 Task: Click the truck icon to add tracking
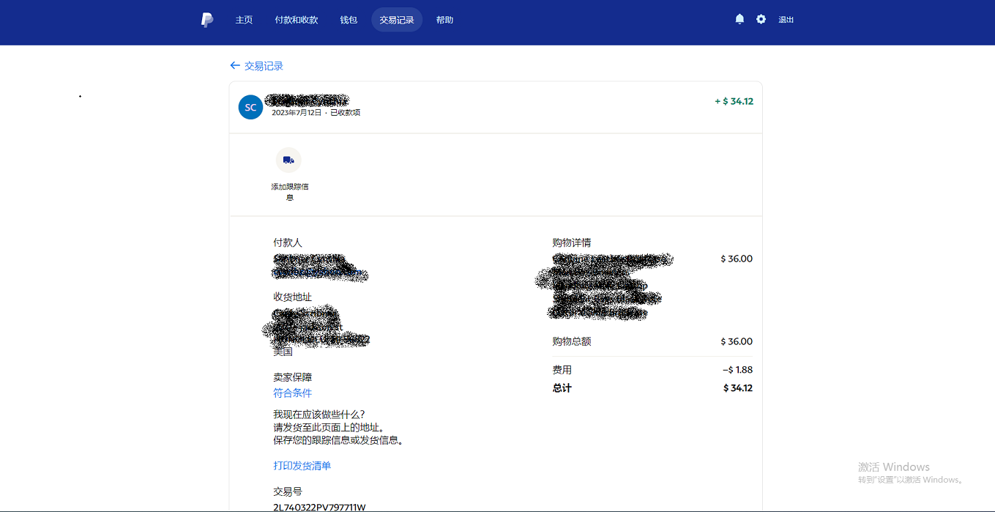coord(288,160)
